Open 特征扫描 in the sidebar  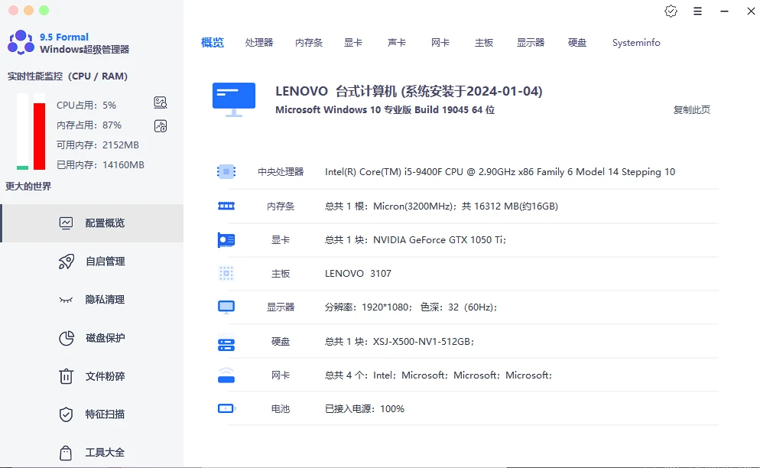point(92,414)
